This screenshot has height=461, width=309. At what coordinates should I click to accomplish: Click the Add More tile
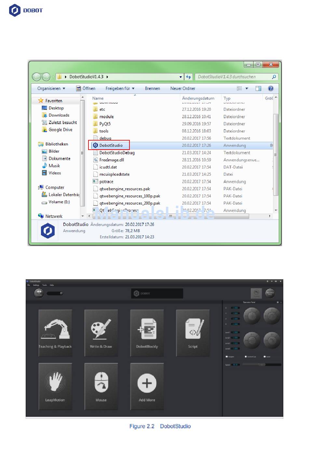pos(147,386)
